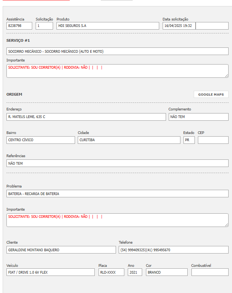
Task: Click the Endereço address field
Action: point(86,117)
